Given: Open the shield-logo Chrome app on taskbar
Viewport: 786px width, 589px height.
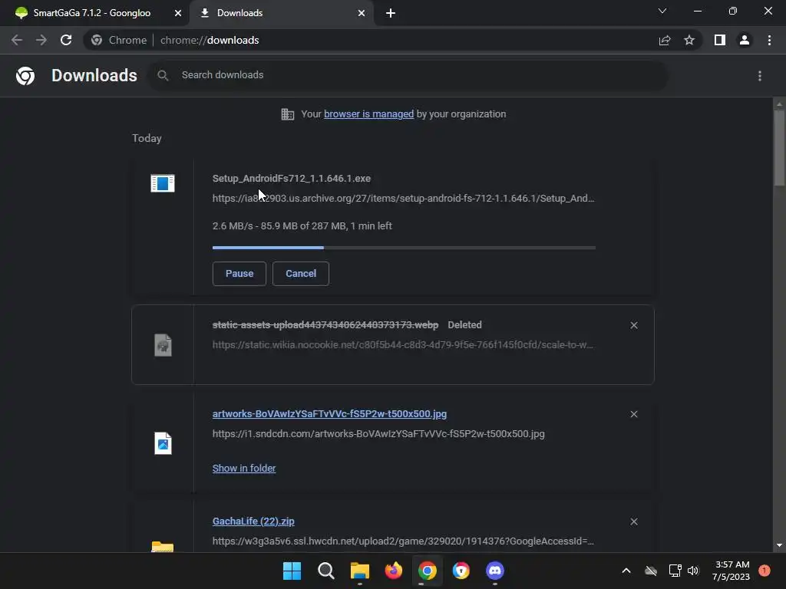Looking at the screenshot, I should [461, 571].
